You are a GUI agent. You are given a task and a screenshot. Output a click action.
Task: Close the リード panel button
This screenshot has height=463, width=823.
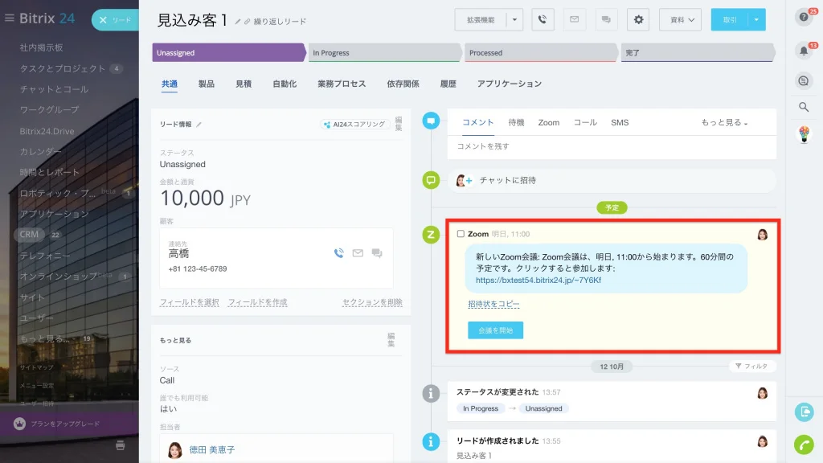tap(115, 20)
